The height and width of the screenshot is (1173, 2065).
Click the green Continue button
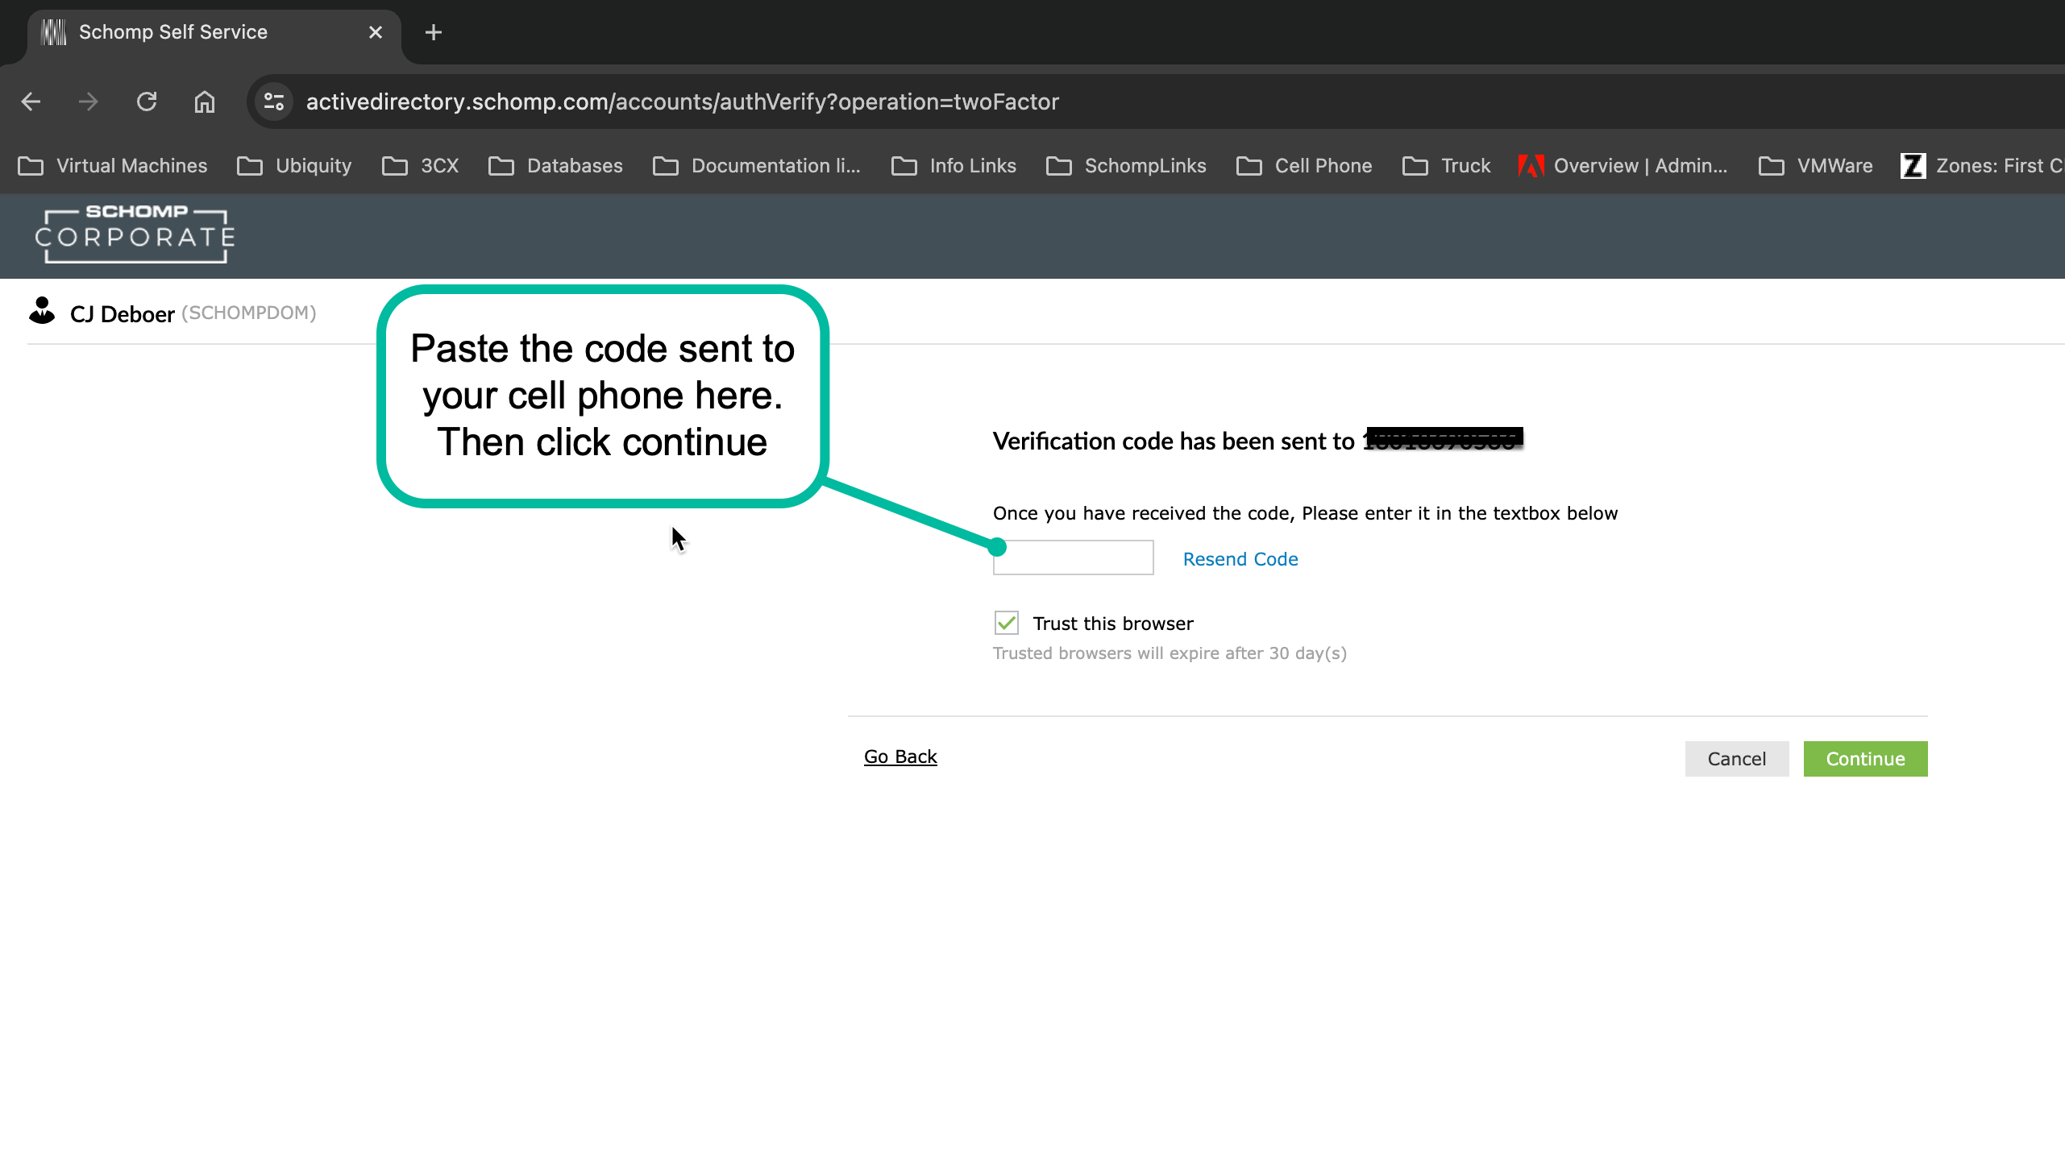point(1865,759)
